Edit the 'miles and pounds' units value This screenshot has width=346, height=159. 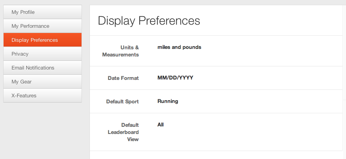tap(179, 47)
